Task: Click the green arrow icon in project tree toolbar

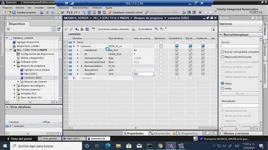Action: click(59, 29)
